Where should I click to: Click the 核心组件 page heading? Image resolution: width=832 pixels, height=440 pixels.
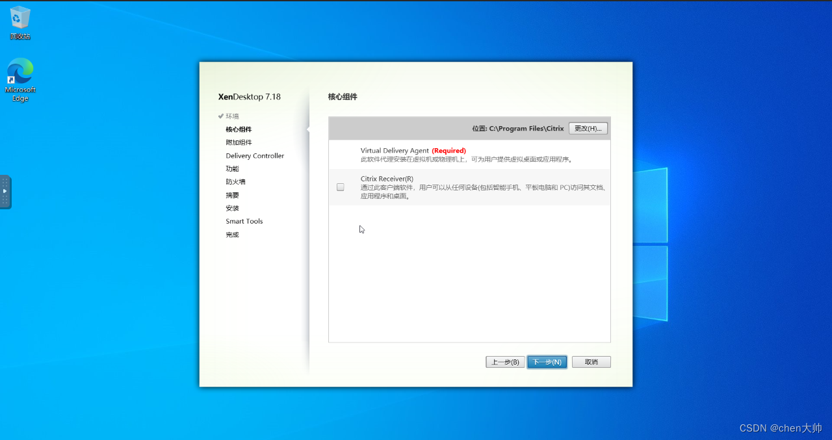[x=343, y=97]
